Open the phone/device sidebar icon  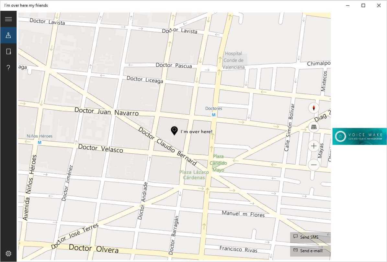(x=8, y=51)
